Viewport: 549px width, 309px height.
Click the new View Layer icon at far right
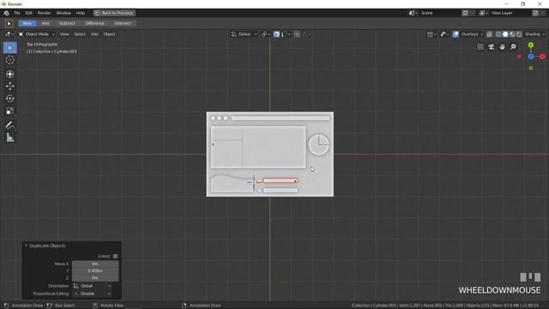point(535,13)
